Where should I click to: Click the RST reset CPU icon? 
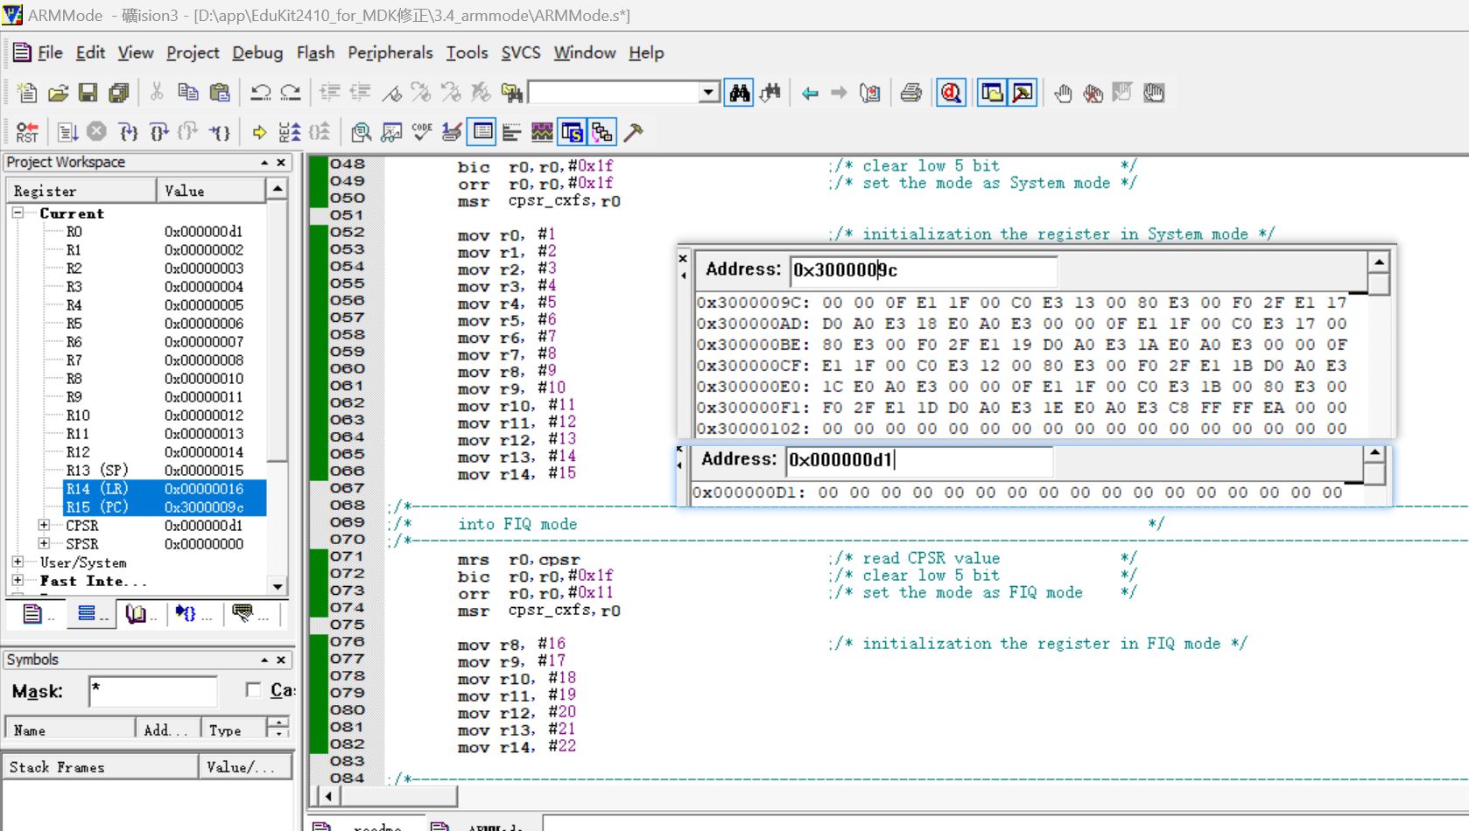[x=26, y=132]
